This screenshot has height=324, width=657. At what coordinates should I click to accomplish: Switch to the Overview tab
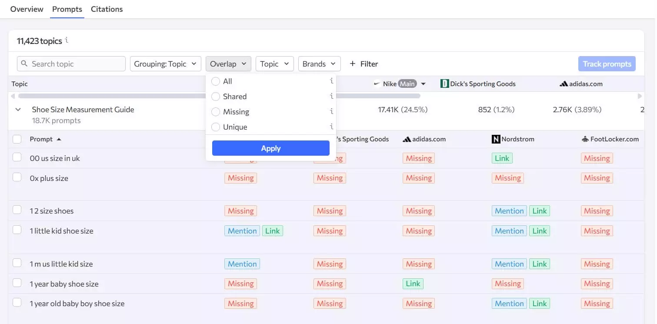coord(27,9)
